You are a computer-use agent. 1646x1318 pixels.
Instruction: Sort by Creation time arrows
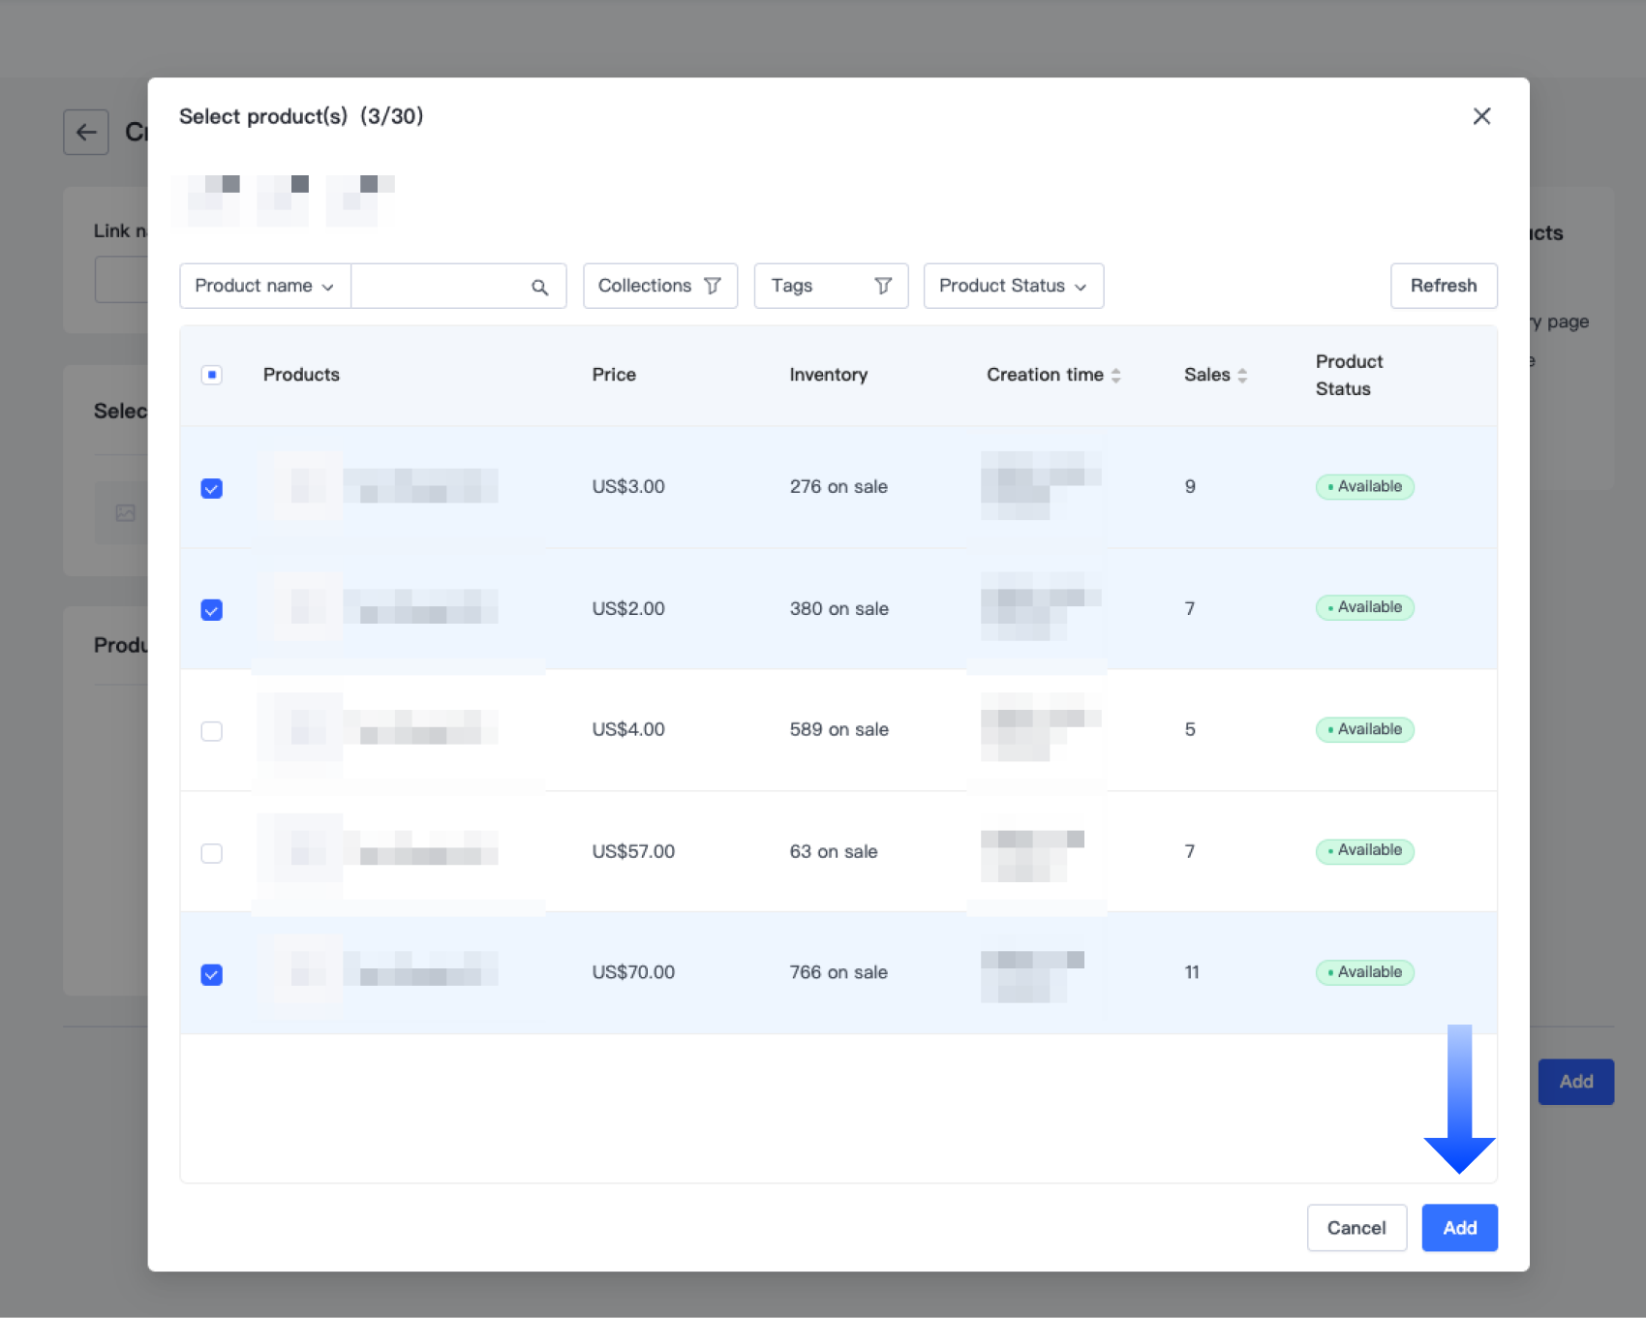[1116, 376]
